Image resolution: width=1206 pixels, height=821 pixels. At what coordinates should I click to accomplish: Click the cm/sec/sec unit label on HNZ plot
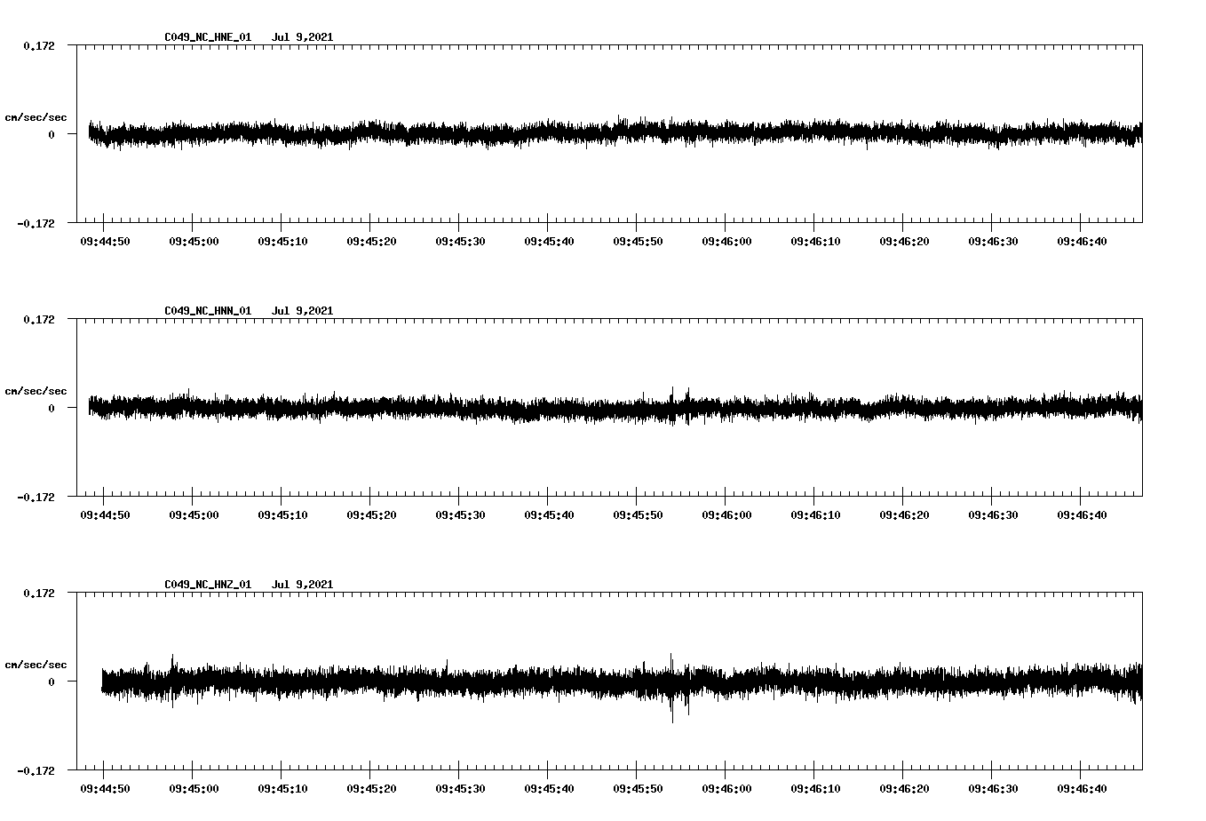coord(36,665)
